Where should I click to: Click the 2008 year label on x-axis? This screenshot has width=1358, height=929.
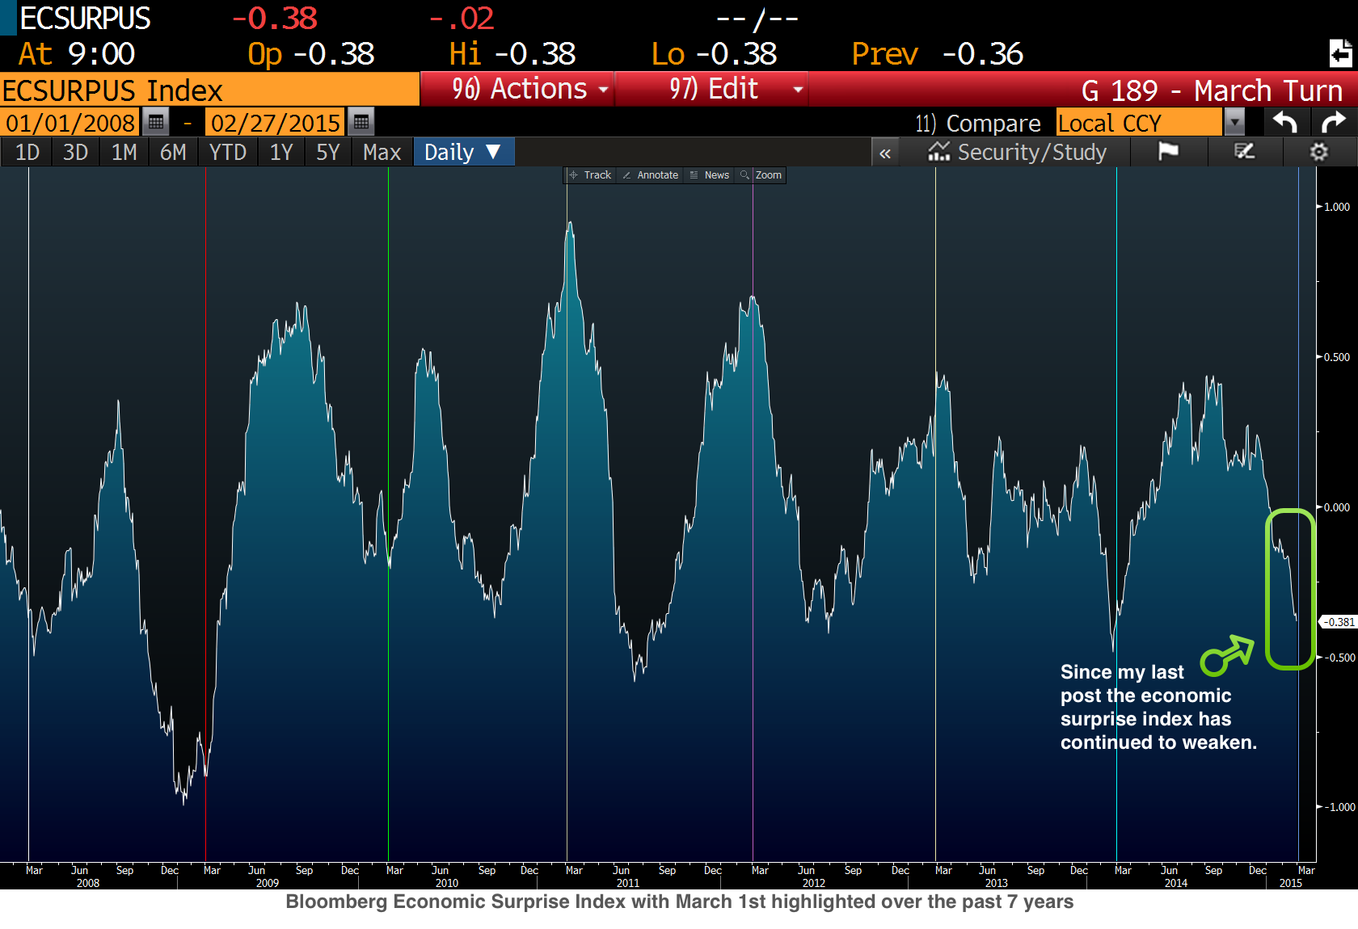click(88, 883)
